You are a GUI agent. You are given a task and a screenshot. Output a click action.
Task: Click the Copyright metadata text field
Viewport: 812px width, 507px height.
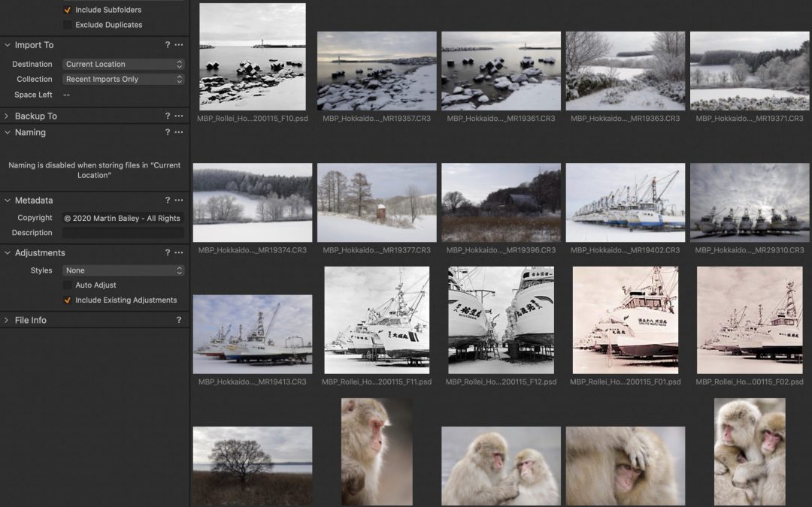123,219
